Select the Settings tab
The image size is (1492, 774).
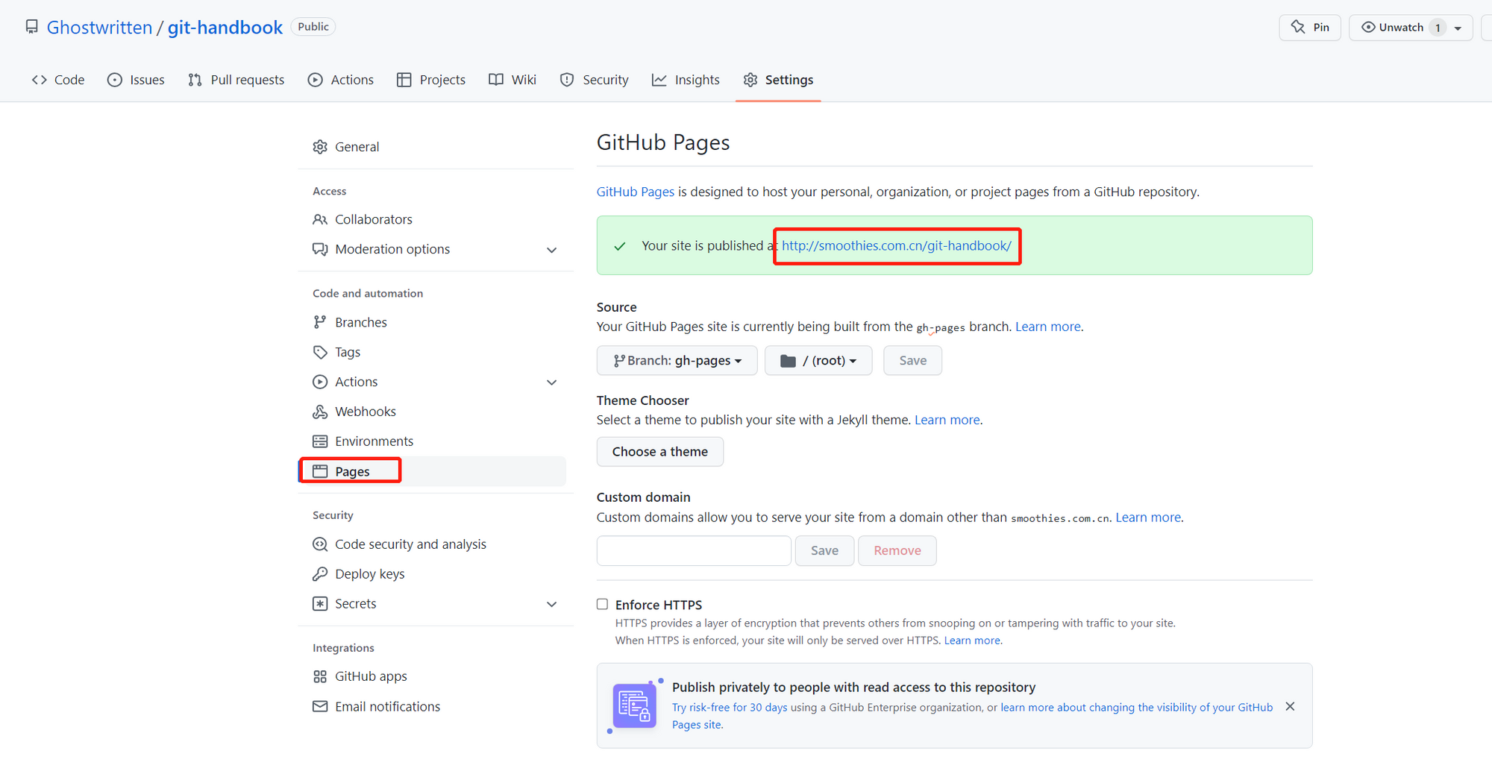tap(778, 80)
